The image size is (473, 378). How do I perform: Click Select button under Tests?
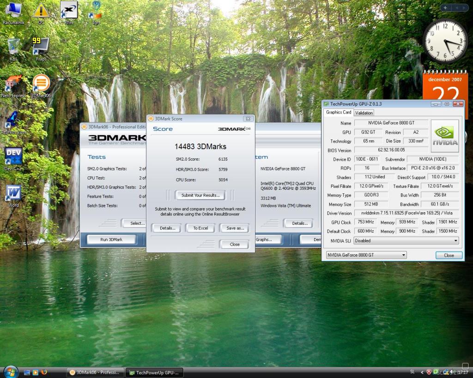click(x=134, y=223)
